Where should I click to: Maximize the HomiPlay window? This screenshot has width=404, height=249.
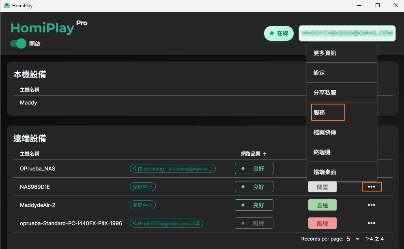click(x=378, y=5)
